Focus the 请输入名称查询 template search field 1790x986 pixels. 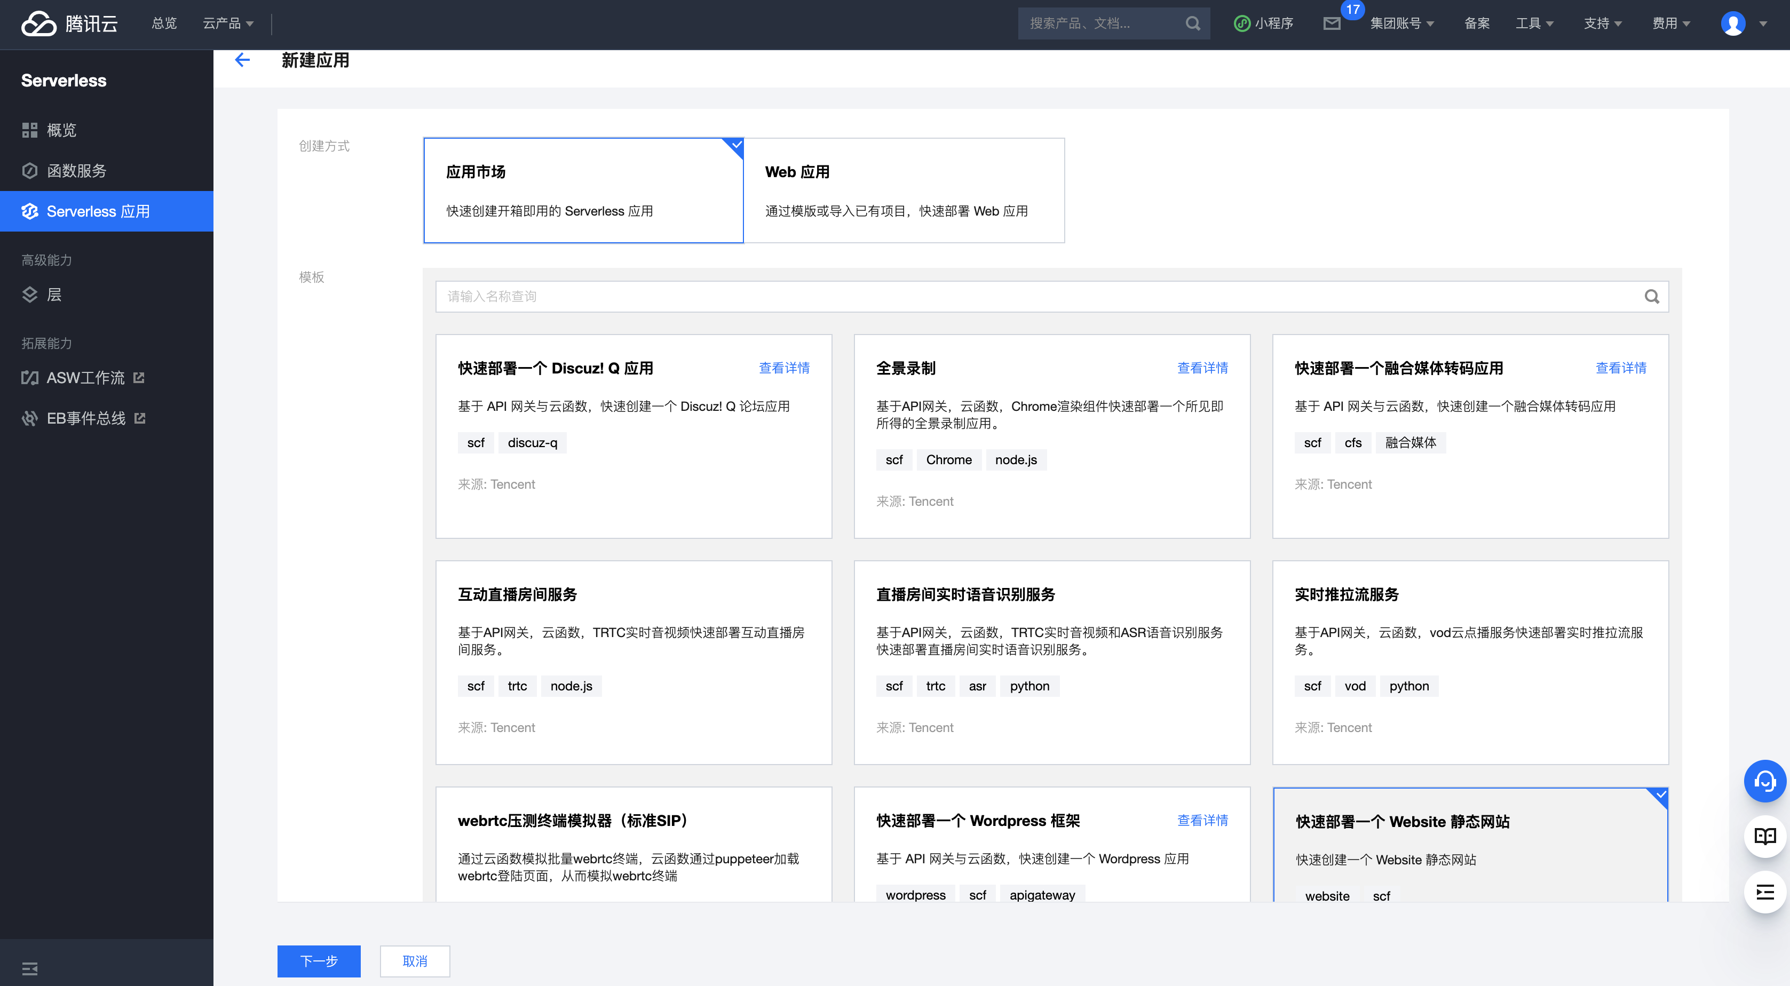pos(1052,297)
